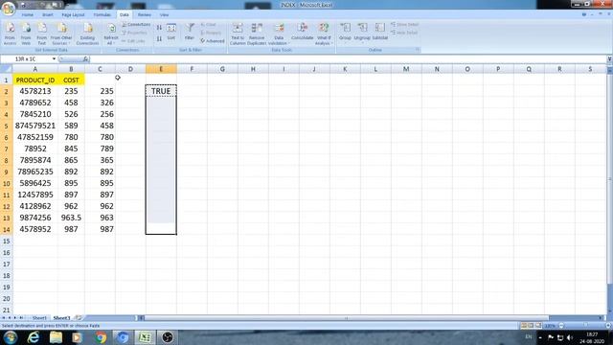Open the Office button menu
The width and height of the screenshot is (613, 345).
(x=9, y=9)
